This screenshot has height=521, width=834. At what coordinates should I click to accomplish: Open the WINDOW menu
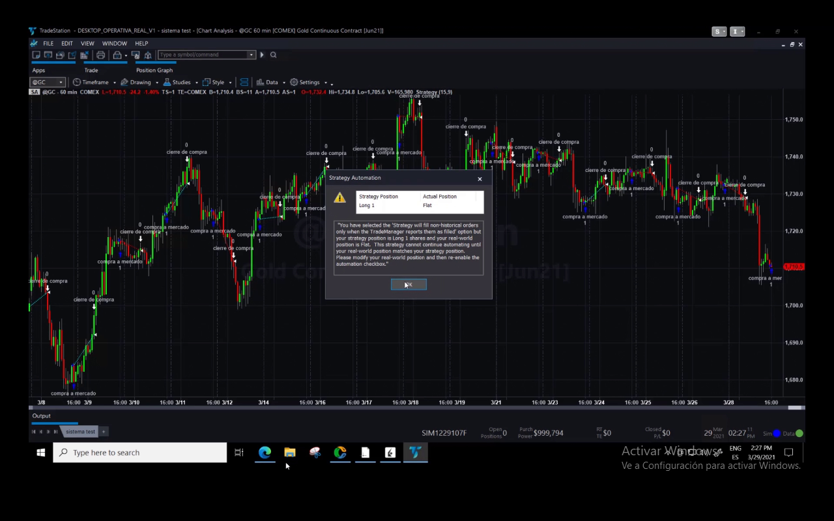pos(115,44)
